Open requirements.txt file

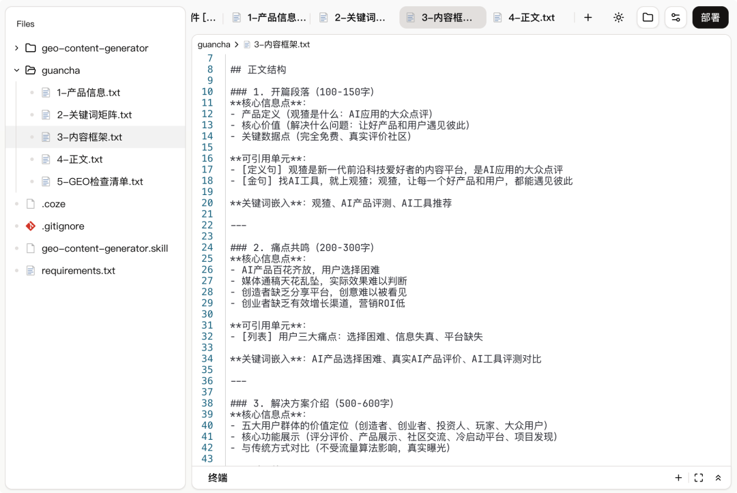[78, 271]
